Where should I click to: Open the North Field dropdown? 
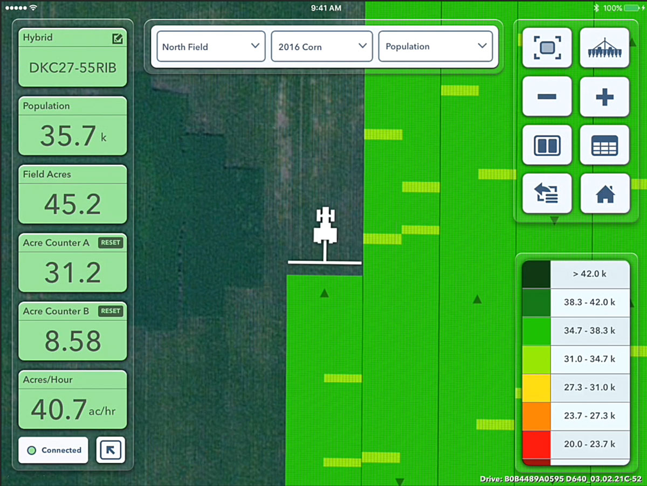coord(211,46)
